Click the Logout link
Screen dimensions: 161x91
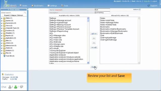(154, 1)
